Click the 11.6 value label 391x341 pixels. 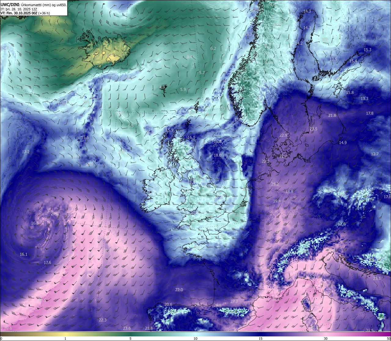pyautogui.click(x=342, y=224)
